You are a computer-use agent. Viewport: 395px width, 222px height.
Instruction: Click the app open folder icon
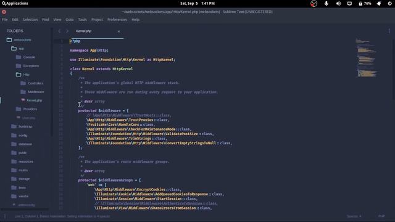click(14, 49)
